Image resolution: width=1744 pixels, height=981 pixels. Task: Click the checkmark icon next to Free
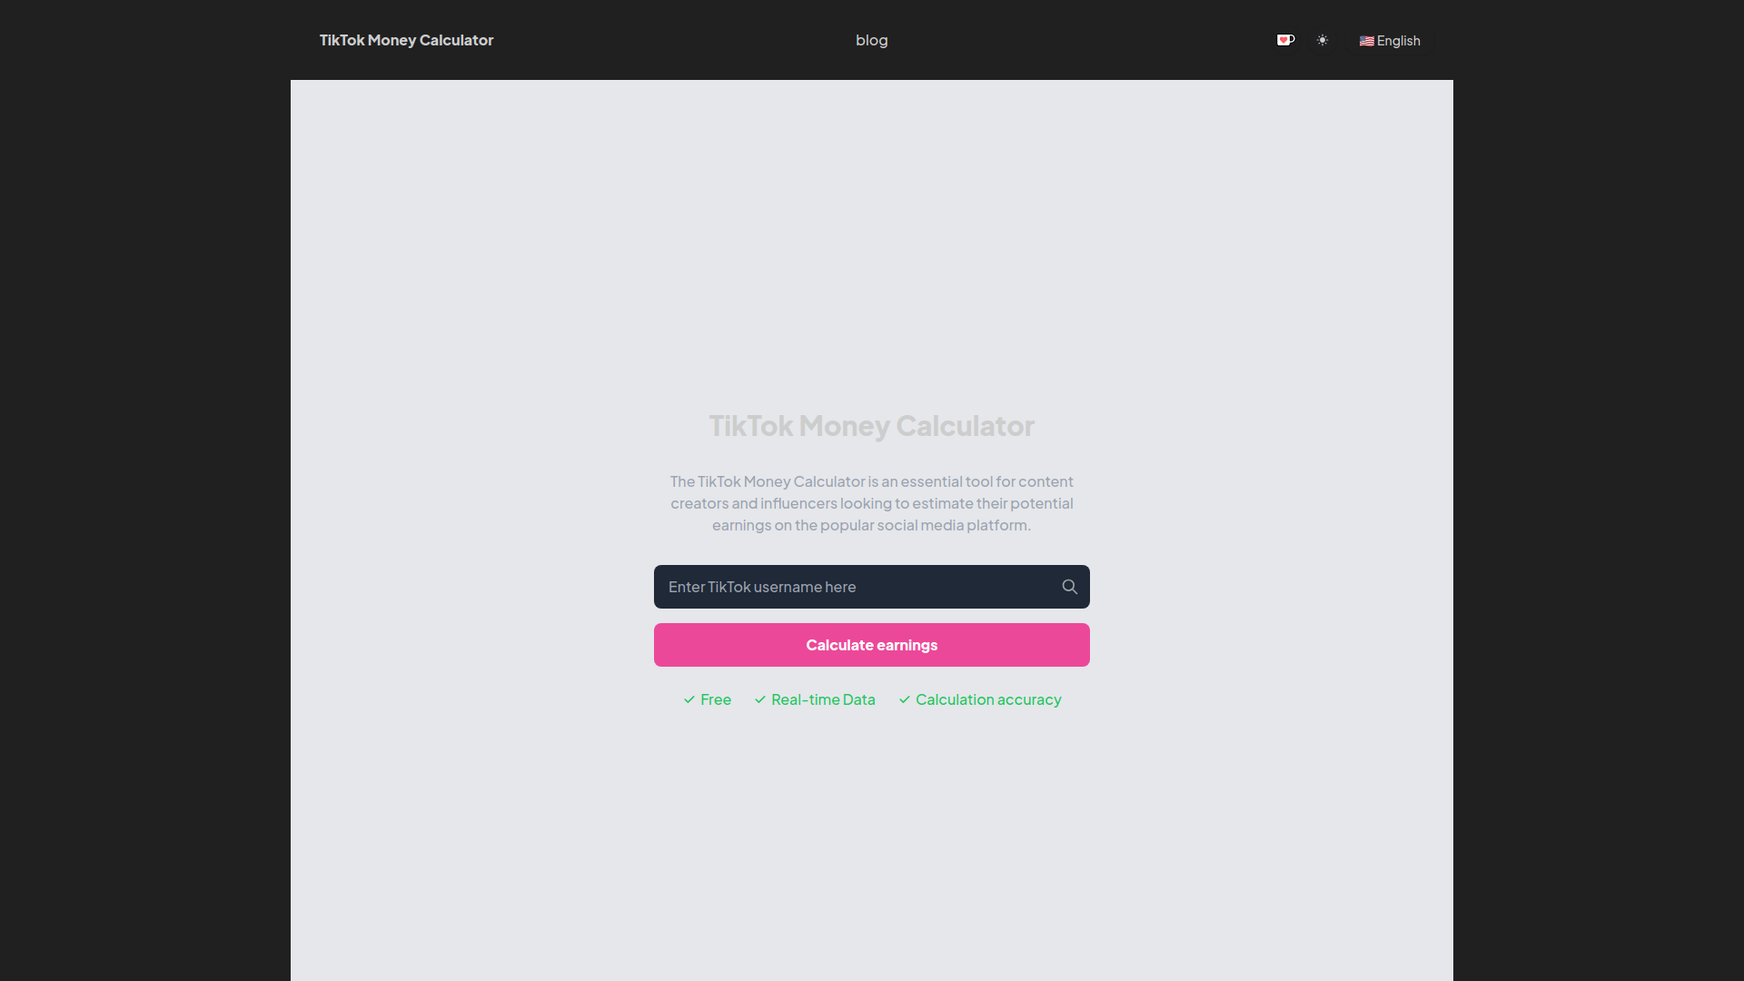tap(689, 699)
